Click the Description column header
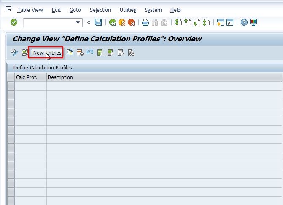The width and height of the screenshot is (283, 205). click(164, 77)
